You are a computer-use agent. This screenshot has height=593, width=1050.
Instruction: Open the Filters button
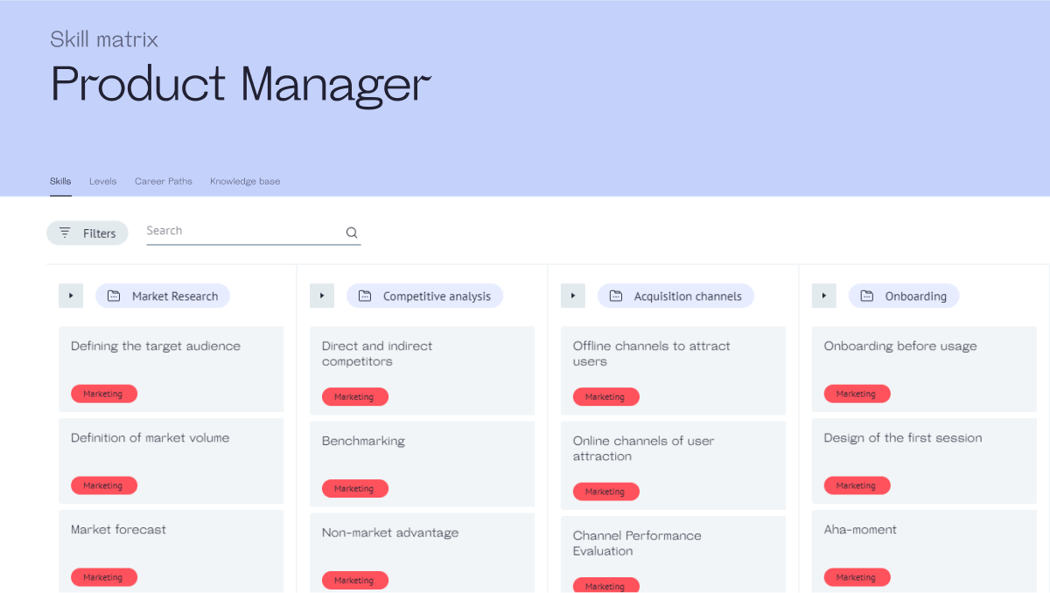click(x=87, y=233)
